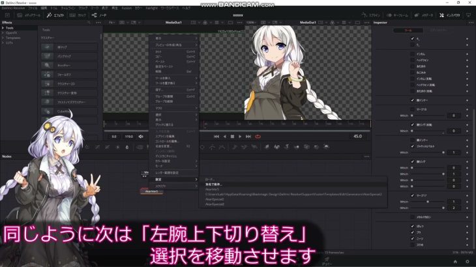The image size is (476, 267).
Task: Open the キーフレーム keyframes editor
Action: (396, 15)
